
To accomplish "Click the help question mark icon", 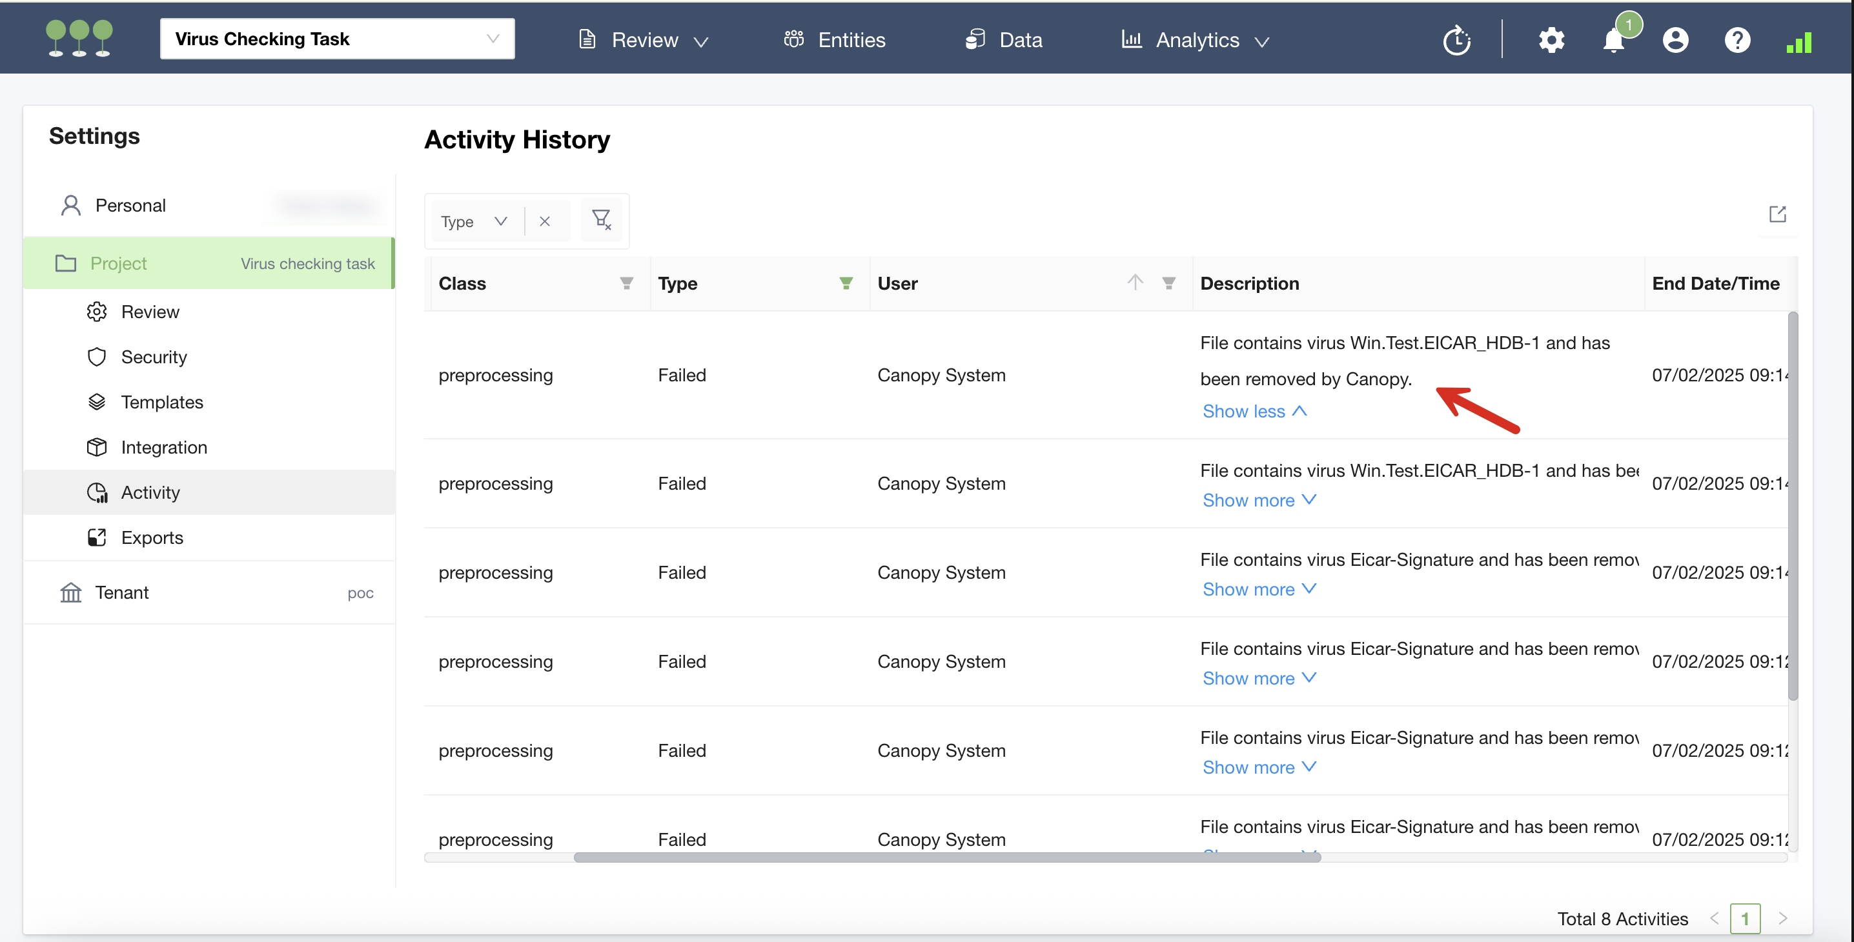I will coord(1737,40).
